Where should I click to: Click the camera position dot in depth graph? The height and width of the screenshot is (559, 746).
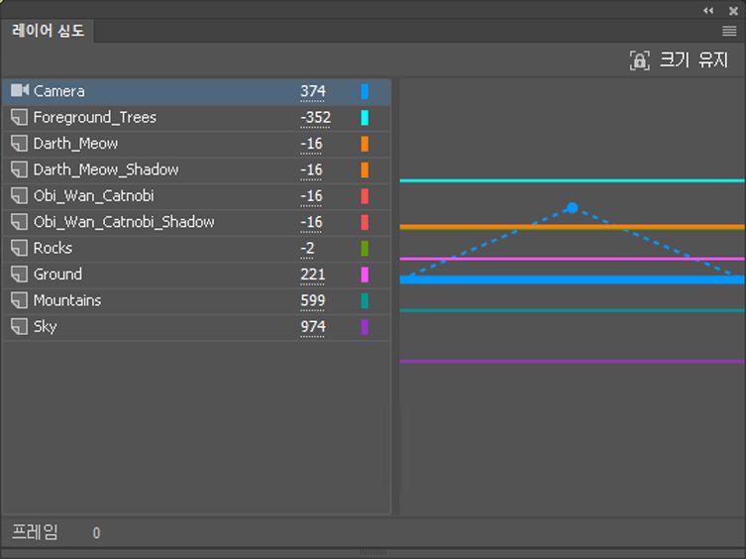click(x=572, y=207)
